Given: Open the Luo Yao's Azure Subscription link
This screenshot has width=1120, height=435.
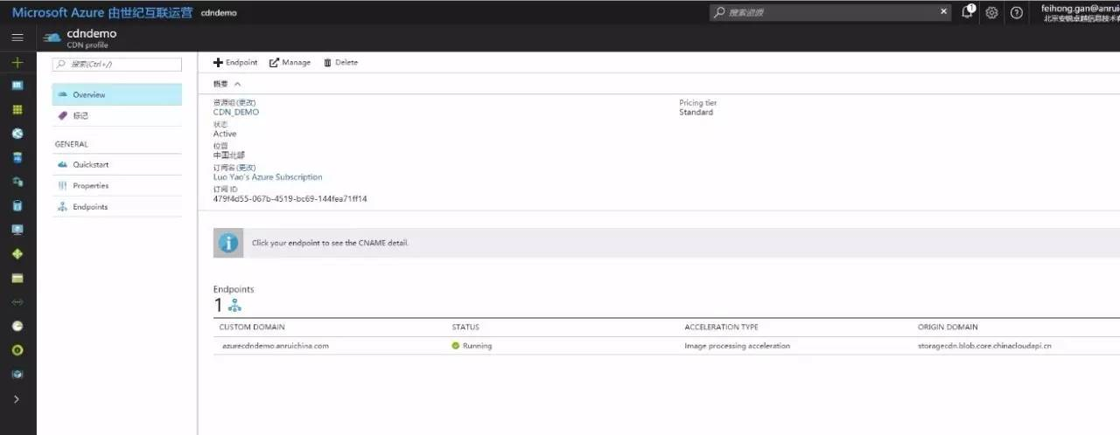Looking at the screenshot, I should coord(268,176).
